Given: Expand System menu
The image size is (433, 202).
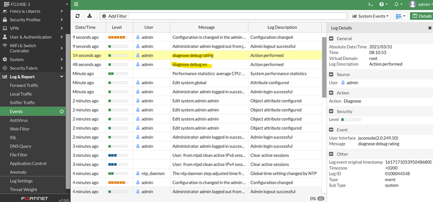Looking at the screenshot, I should pos(33,60).
